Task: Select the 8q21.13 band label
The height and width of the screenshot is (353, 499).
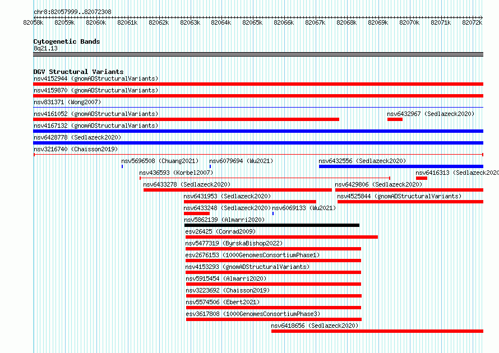Action: (x=45, y=48)
